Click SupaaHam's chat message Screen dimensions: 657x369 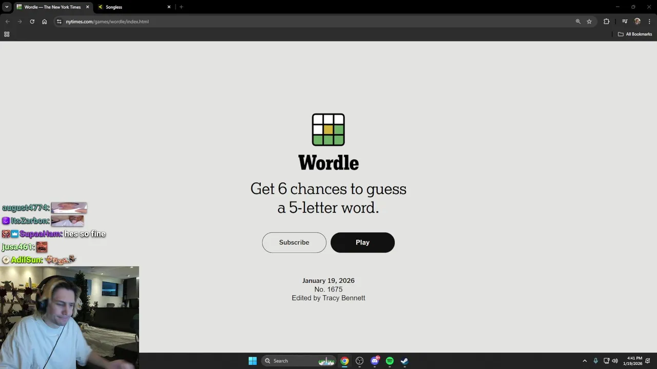(x=85, y=234)
